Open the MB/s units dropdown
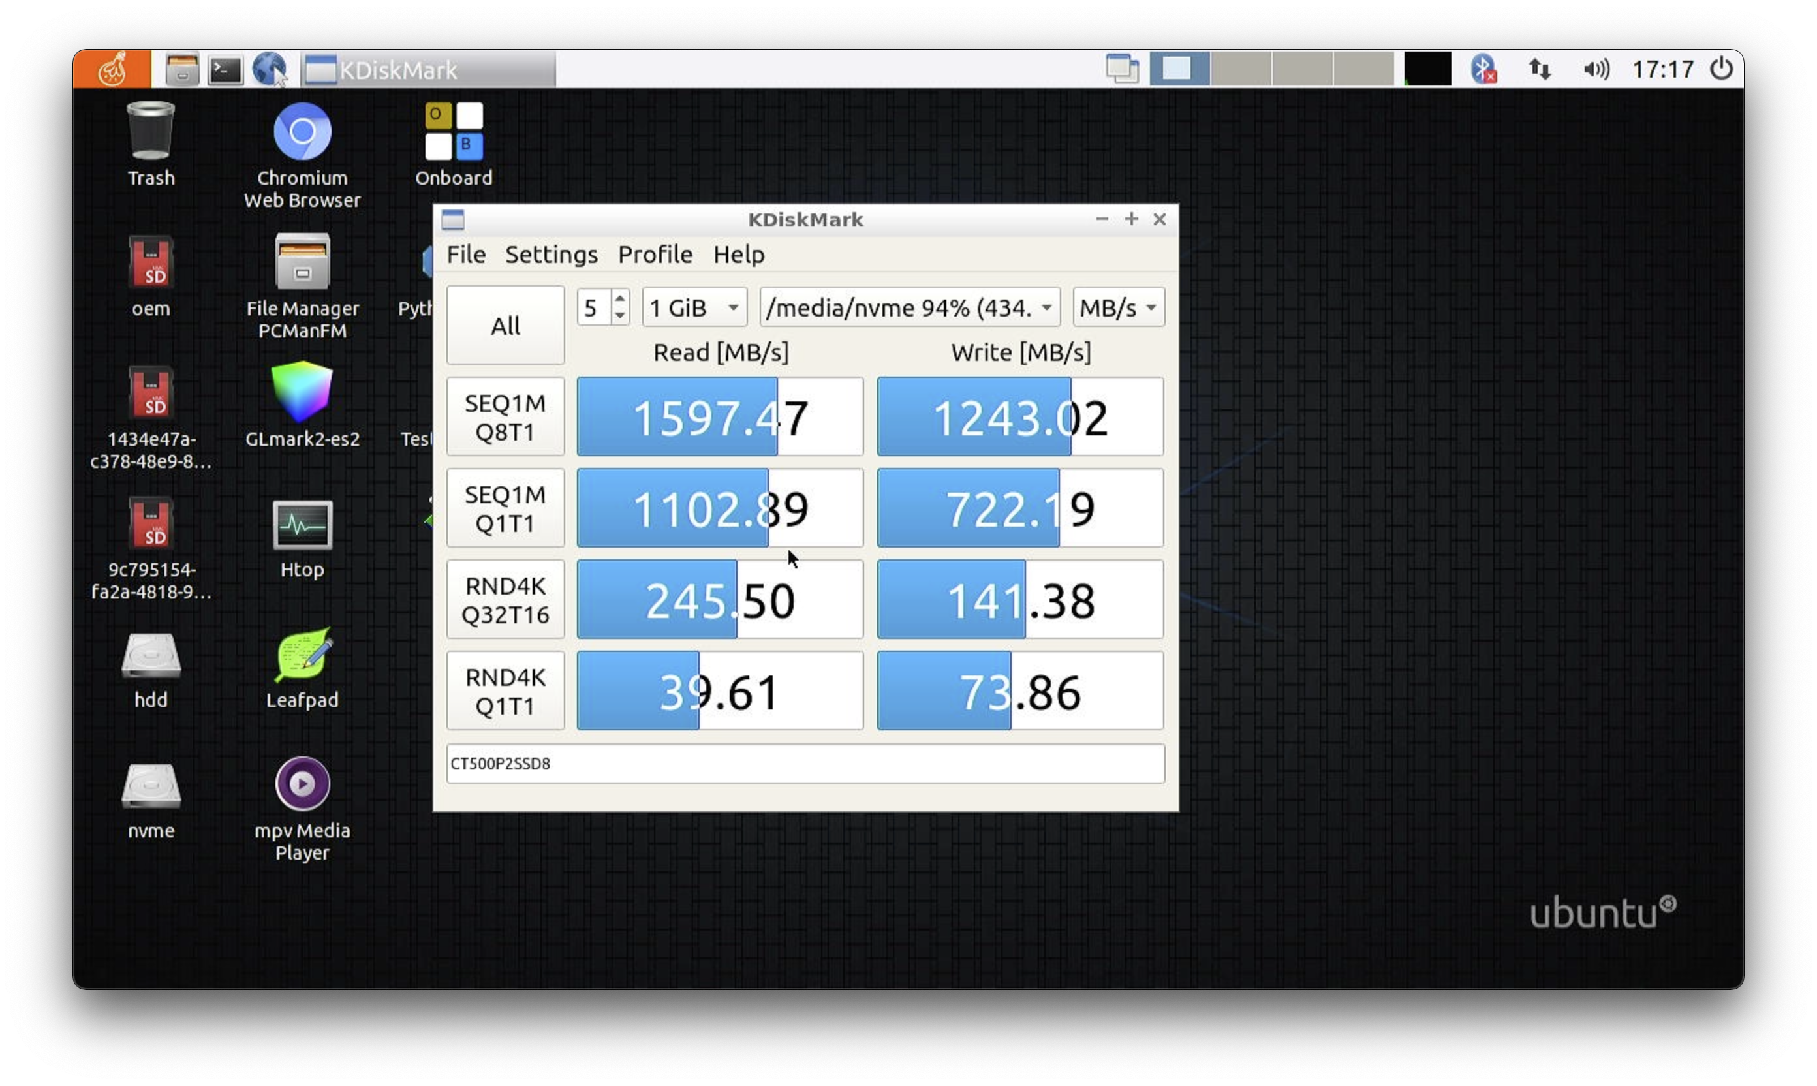The width and height of the screenshot is (1817, 1086). point(1118,307)
